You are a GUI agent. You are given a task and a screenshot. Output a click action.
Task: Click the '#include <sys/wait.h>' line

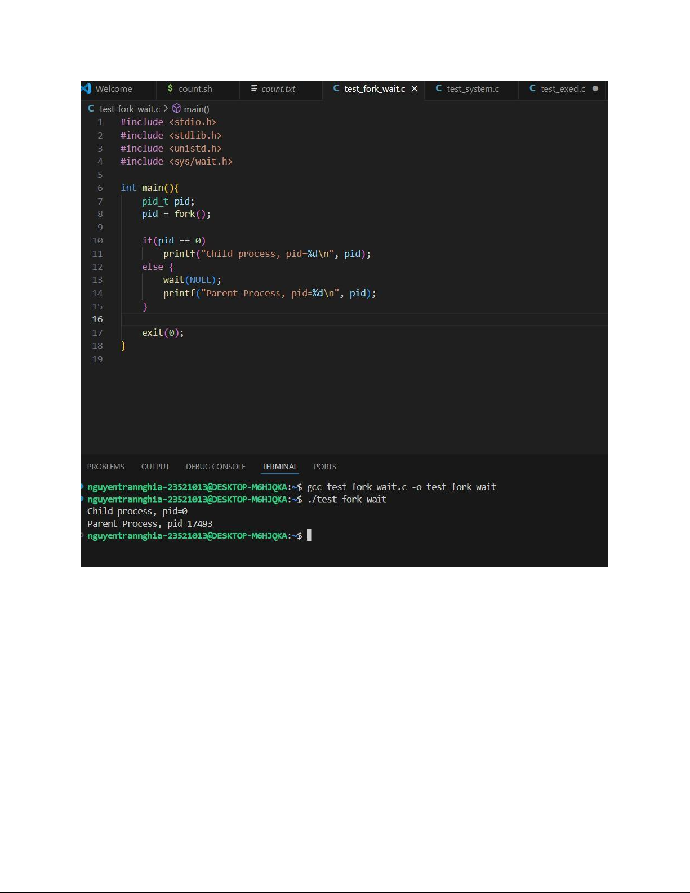tap(176, 161)
